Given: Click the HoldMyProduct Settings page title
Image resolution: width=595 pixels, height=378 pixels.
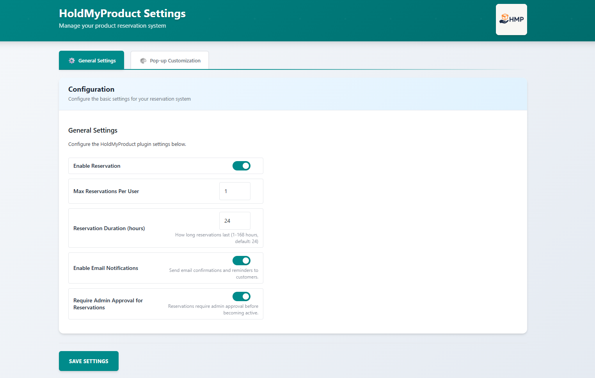Looking at the screenshot, I should coord(122,13).
